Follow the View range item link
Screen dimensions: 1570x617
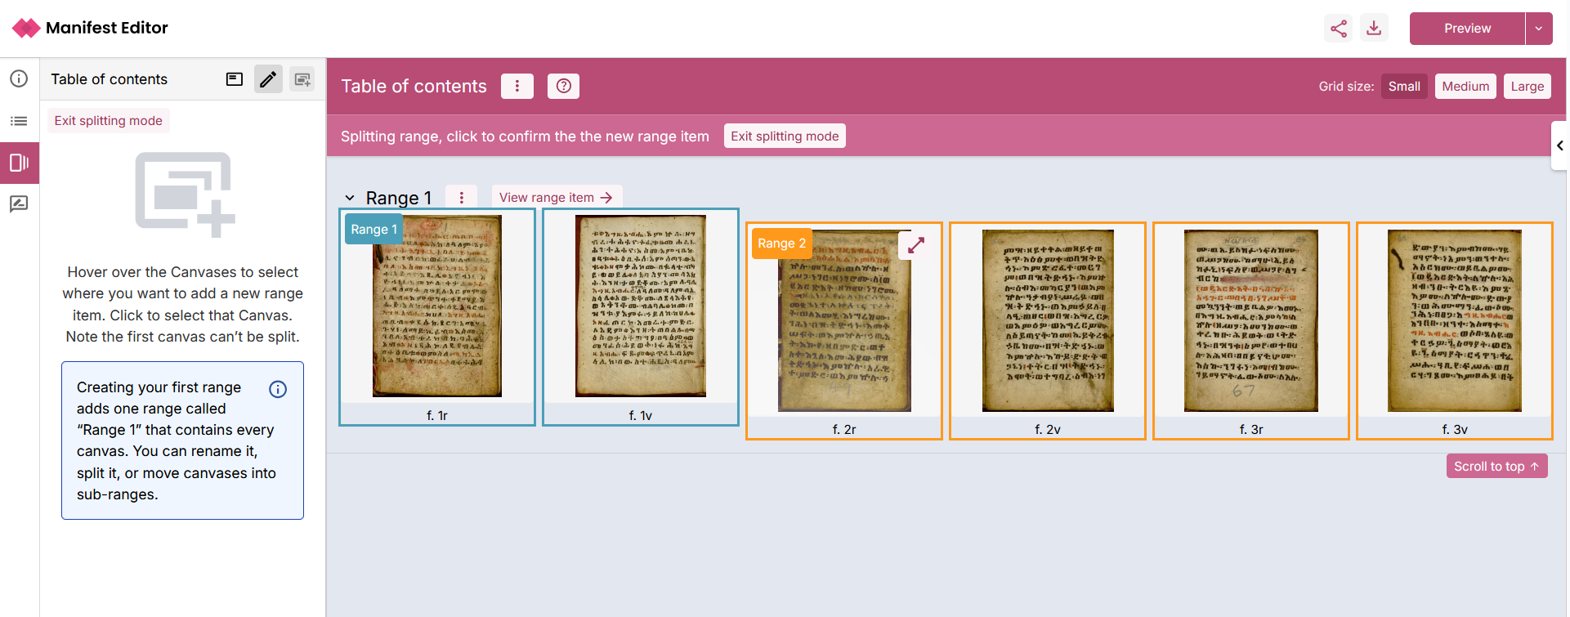(x=556, y=198)
